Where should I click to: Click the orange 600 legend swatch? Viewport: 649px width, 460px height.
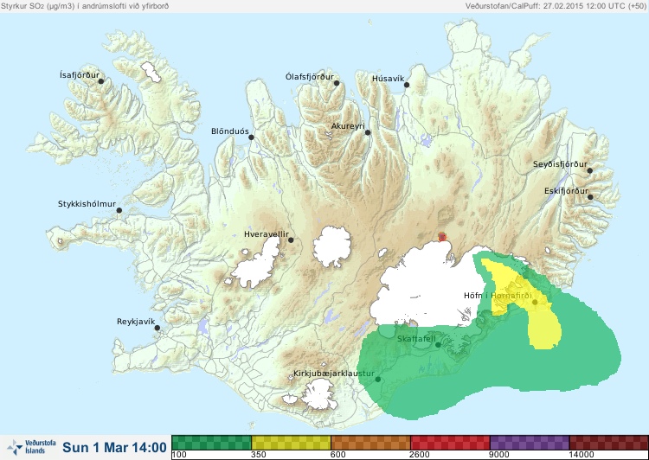[x=370, y=442]
